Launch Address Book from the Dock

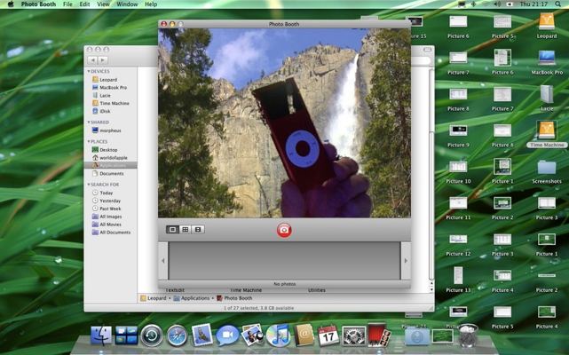304,335
